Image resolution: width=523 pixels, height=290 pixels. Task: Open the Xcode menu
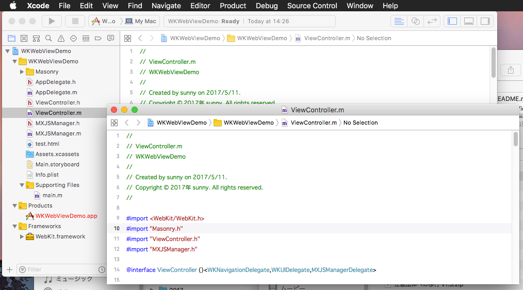coord(38,6)
